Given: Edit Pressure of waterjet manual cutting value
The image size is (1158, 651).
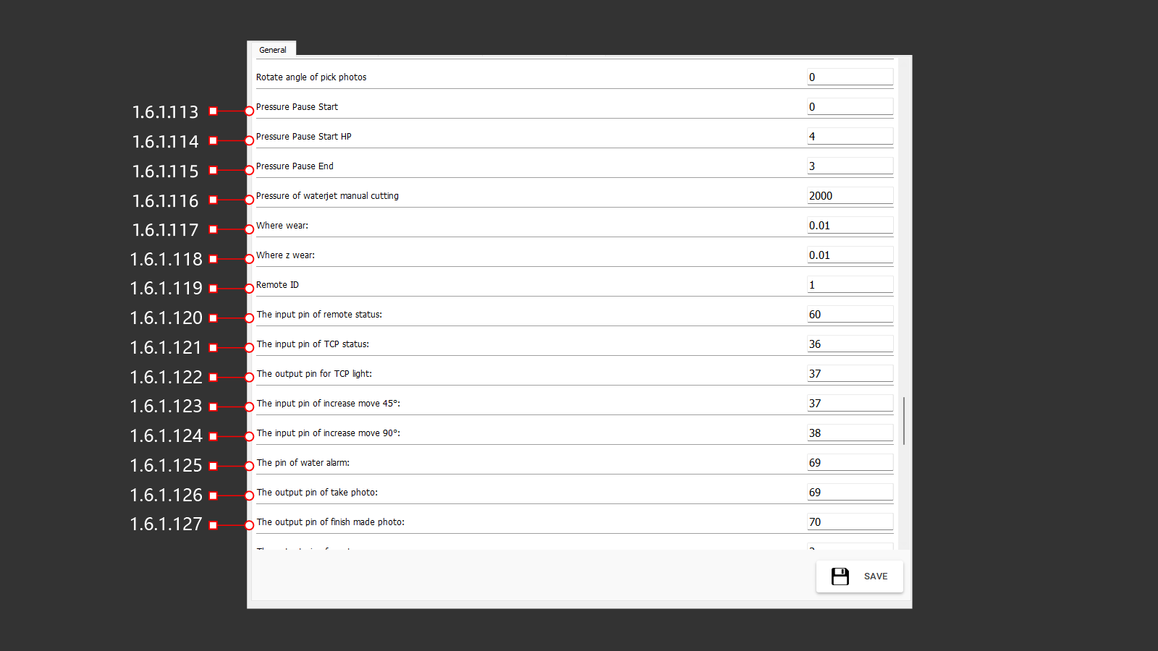Looking at the screenshot, I should (850, 196).
